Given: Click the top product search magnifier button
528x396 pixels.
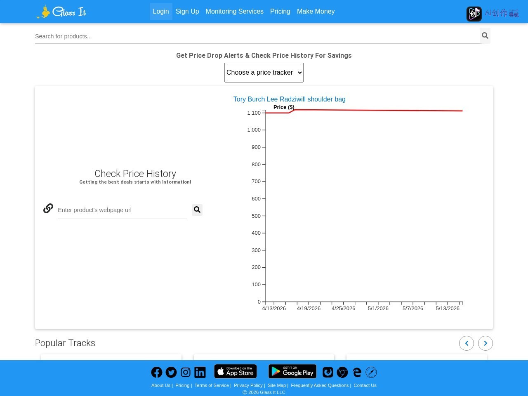Looking at the screenshot, I should click(485, 36).
